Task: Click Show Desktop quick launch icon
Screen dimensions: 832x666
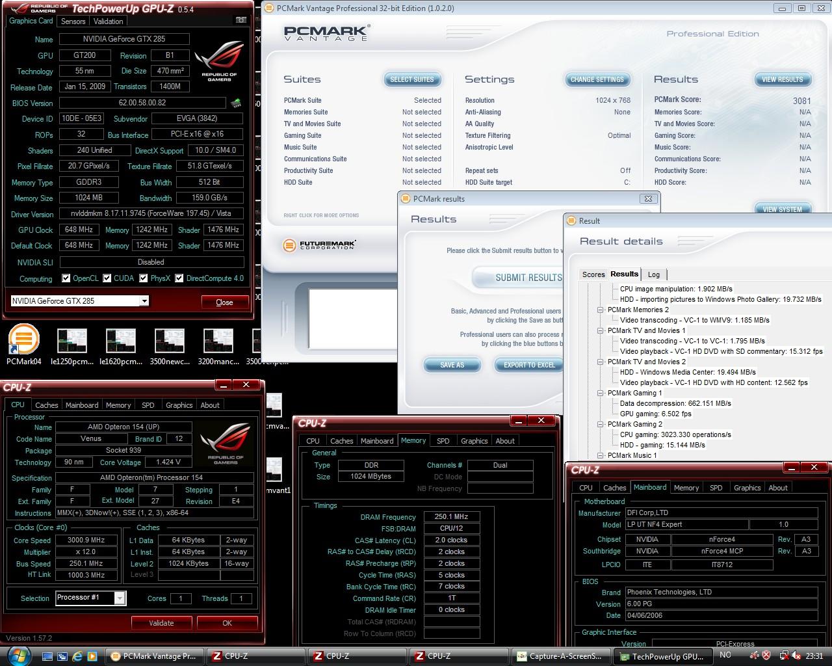Action: coord(48,656)
